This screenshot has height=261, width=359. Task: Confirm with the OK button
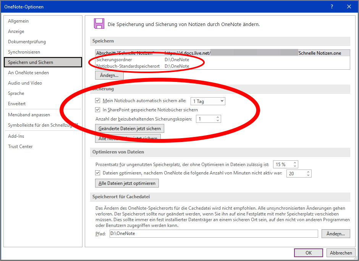tap(309, 253)
